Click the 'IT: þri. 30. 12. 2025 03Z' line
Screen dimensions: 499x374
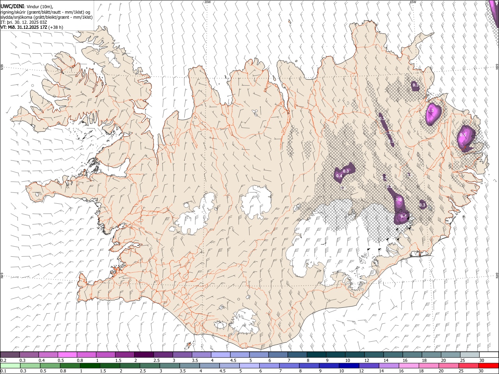(x=23, y=22)
